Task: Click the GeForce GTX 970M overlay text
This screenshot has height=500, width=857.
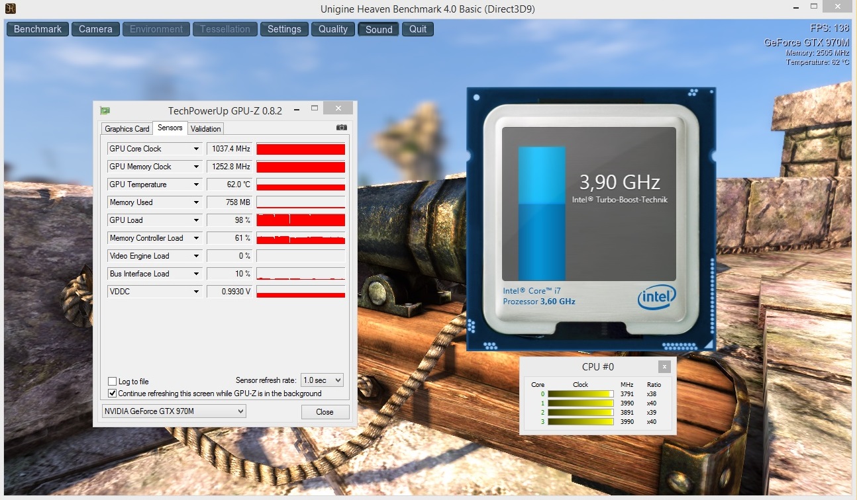Action: pos(807,42)
